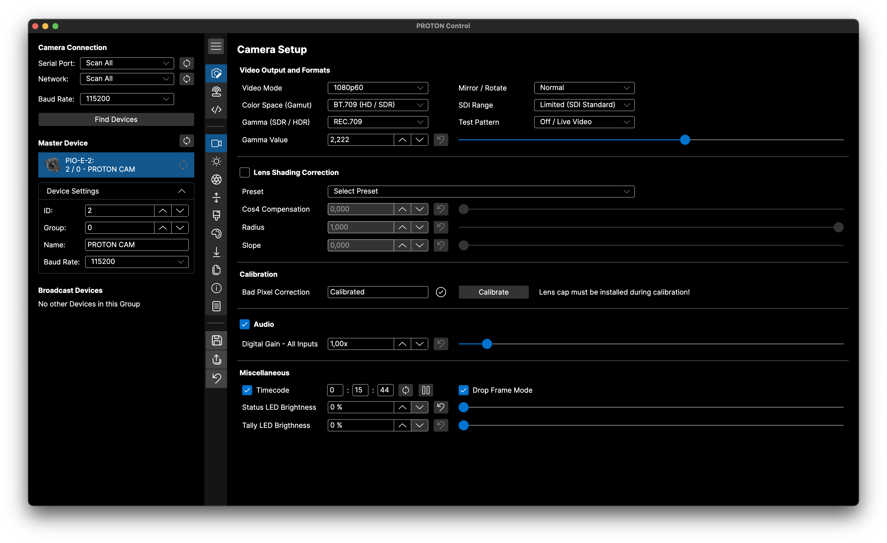Open the color palette icon in sidebar

pos(216,234)
